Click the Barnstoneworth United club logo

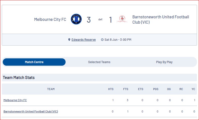click(x=122, y=19)
